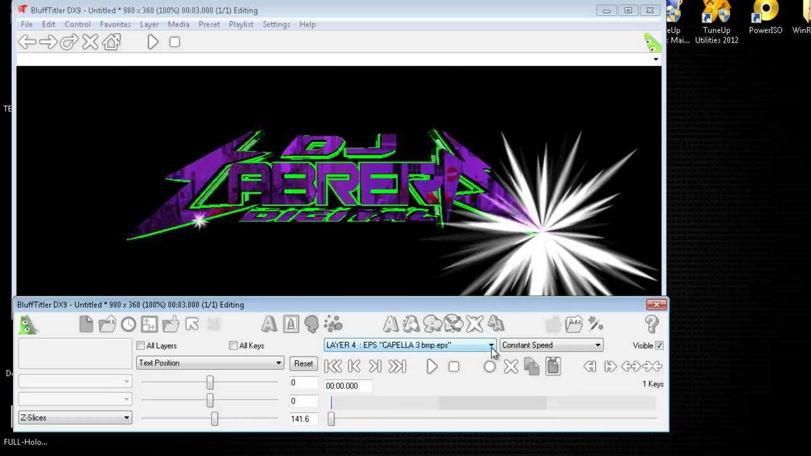This screenshot has height=456, width=811.
Task: Add a particle layer with dots icon
Action: click(333, 324)
